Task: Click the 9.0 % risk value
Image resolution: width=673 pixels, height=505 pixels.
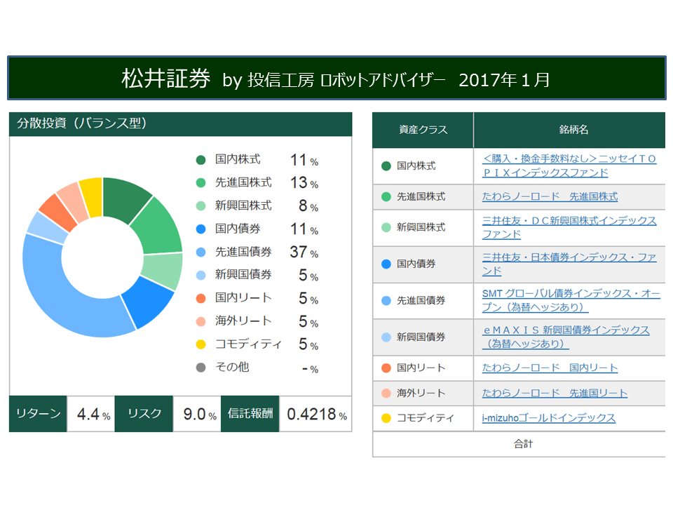Action: pyautogui.click(x=200, y=415)
